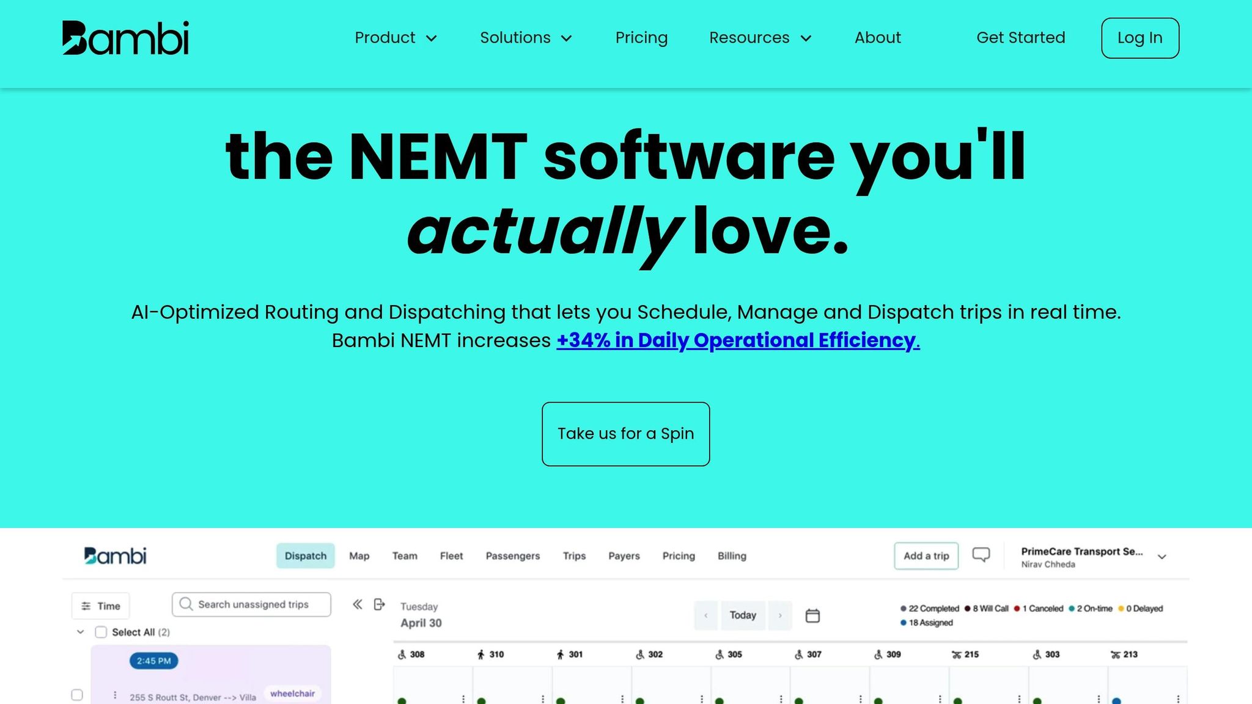The height and width of the screenshot is (704, 1252).
Task: Switch to the Trips tab
Action: pos(574,555)
